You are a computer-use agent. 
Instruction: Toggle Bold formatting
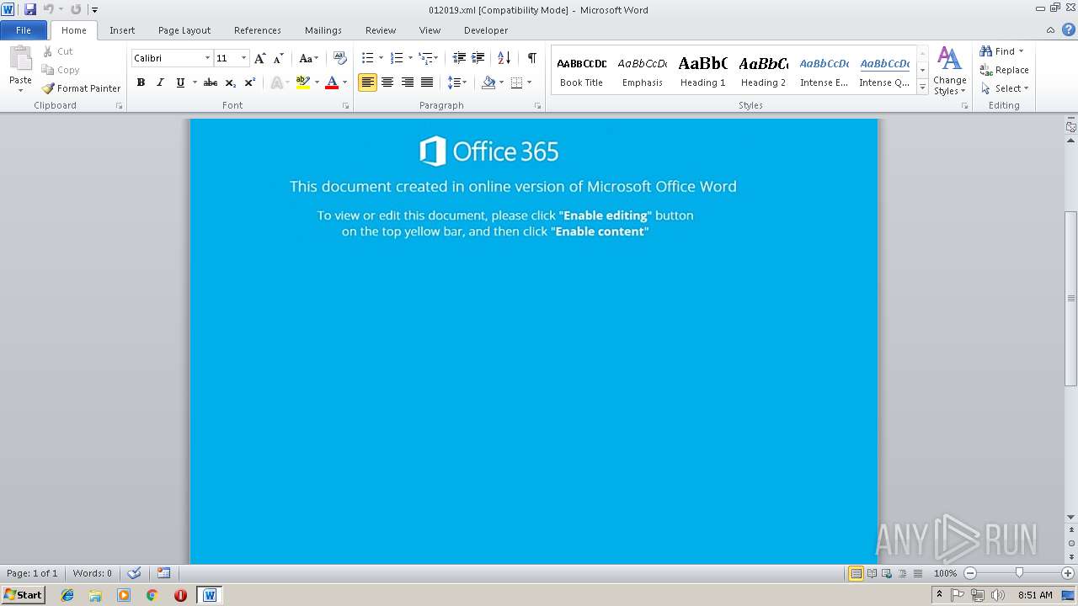point(141,82)
